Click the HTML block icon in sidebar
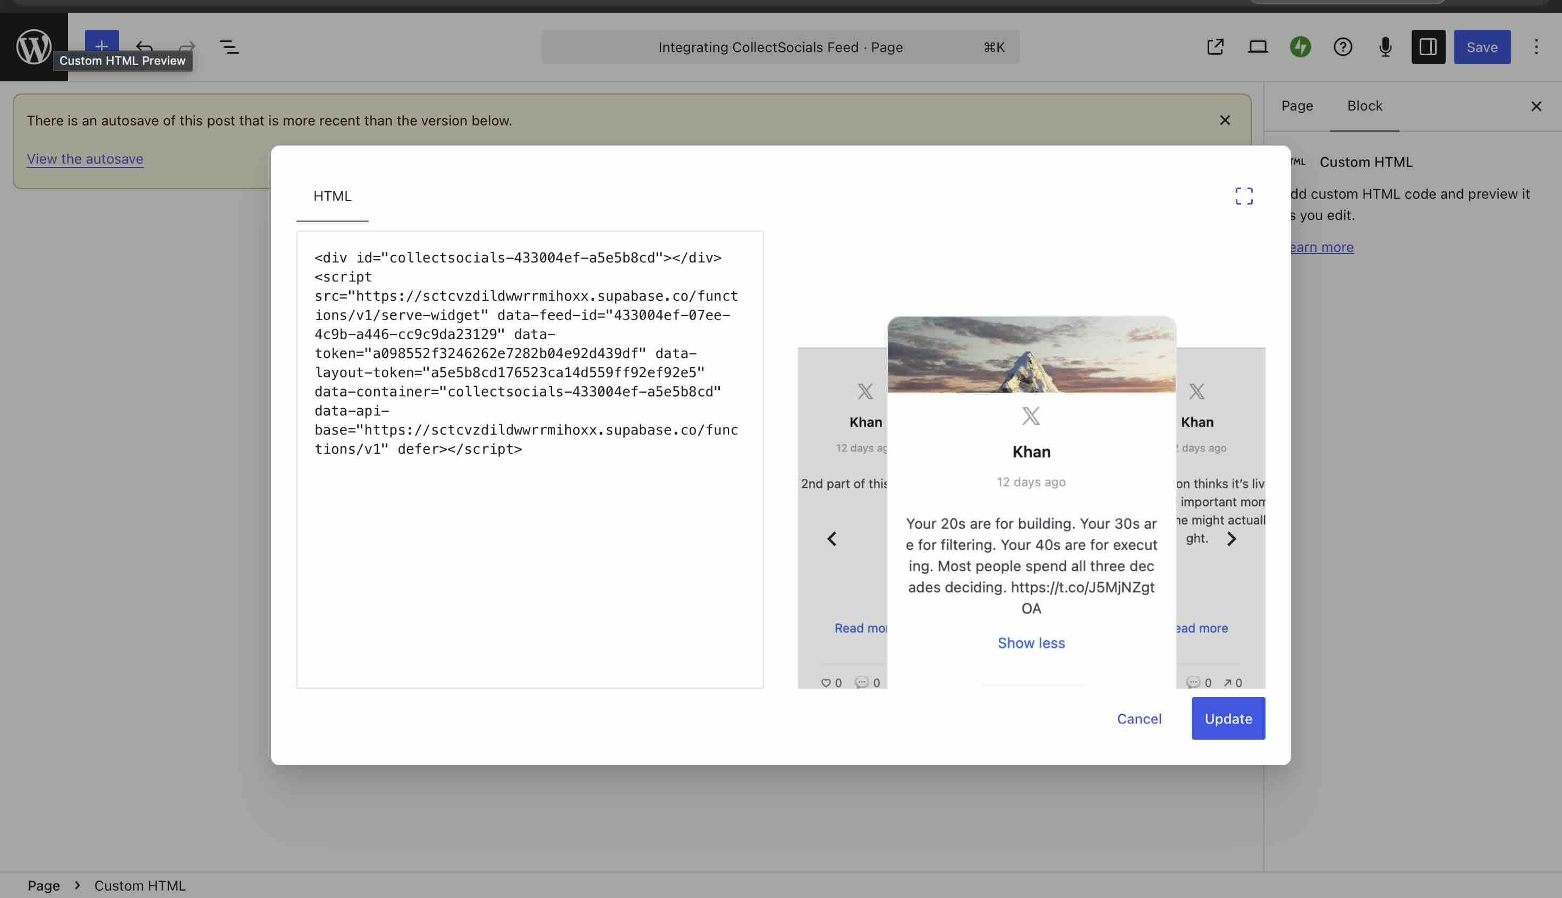This screenshot has width=1562, height=898. 1297,162
